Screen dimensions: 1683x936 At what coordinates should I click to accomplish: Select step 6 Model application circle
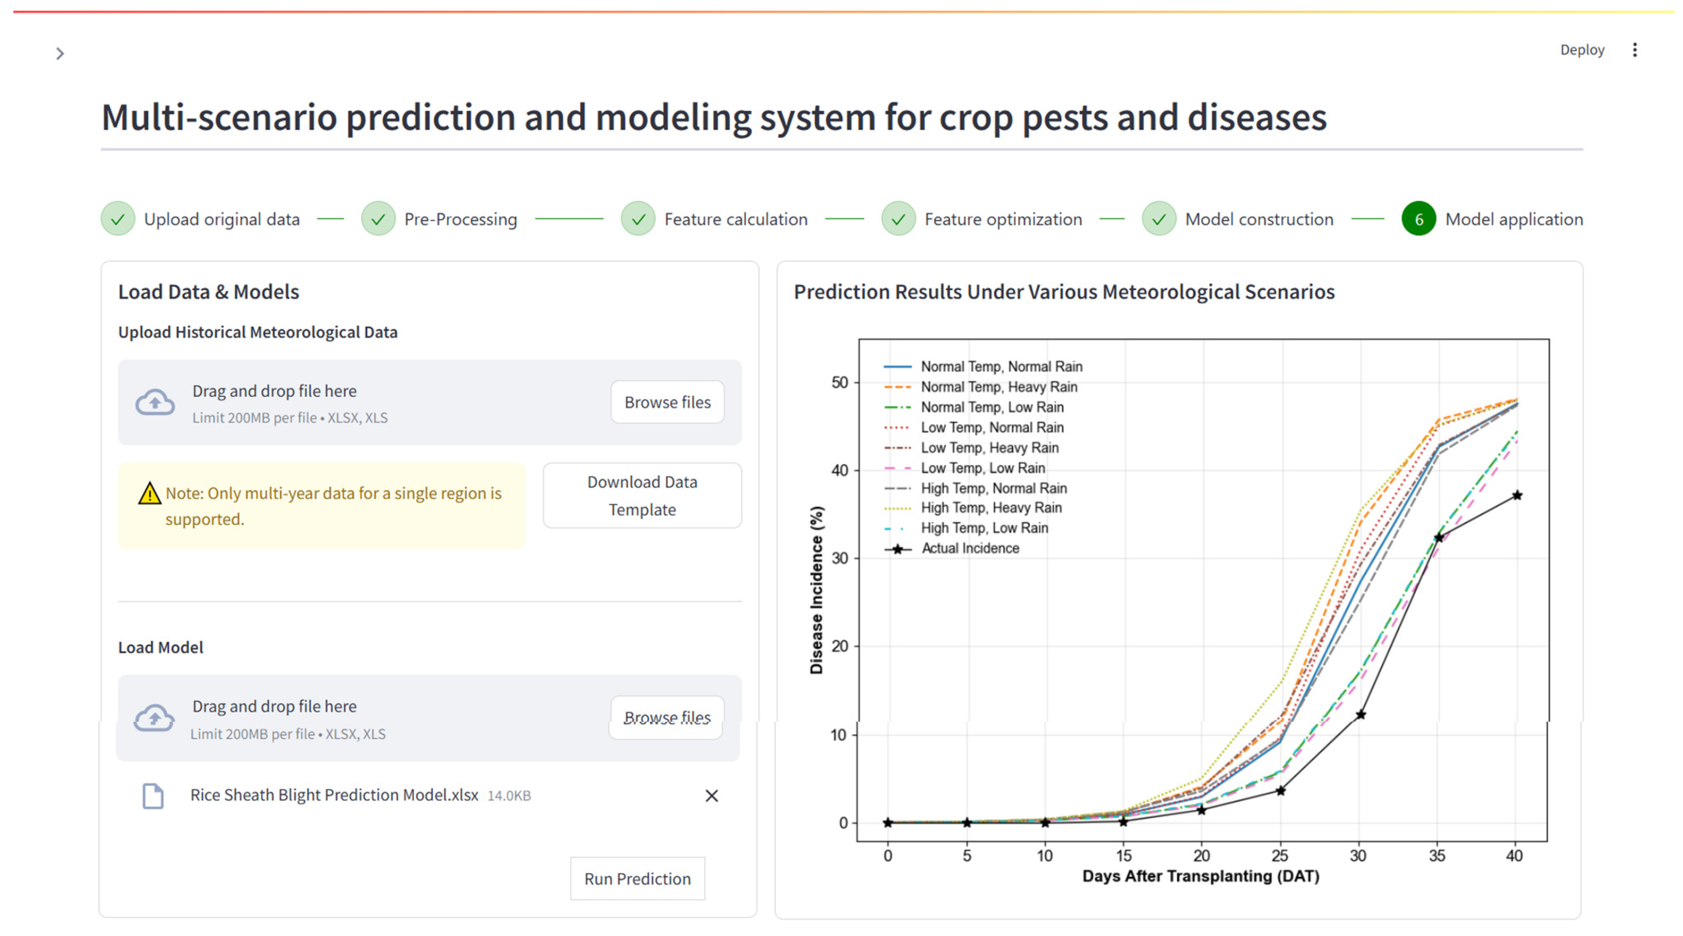click(x=1418, y=219)
